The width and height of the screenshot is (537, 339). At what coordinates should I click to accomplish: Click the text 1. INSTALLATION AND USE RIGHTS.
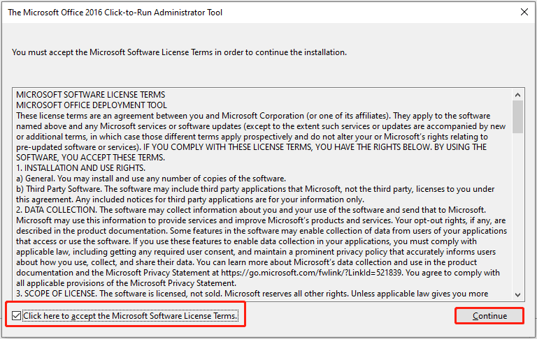[81, 168]
